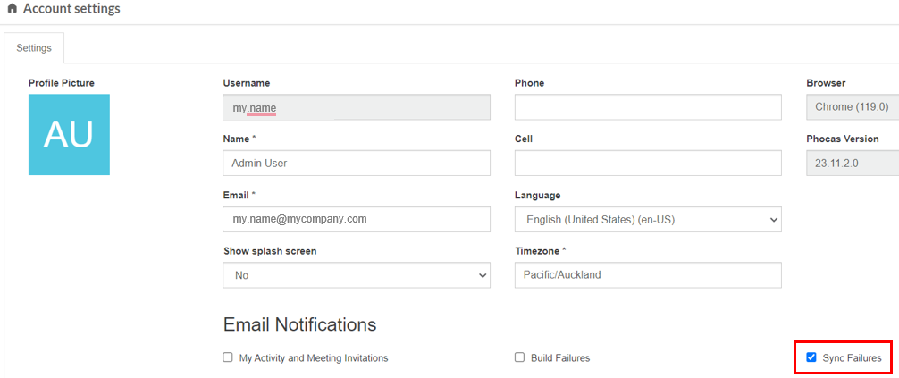Image resolution: width=899 pixels, height=378 pixels.
Task: Click the My Activity and Meeting Invitations label
Action: [313, 358]
